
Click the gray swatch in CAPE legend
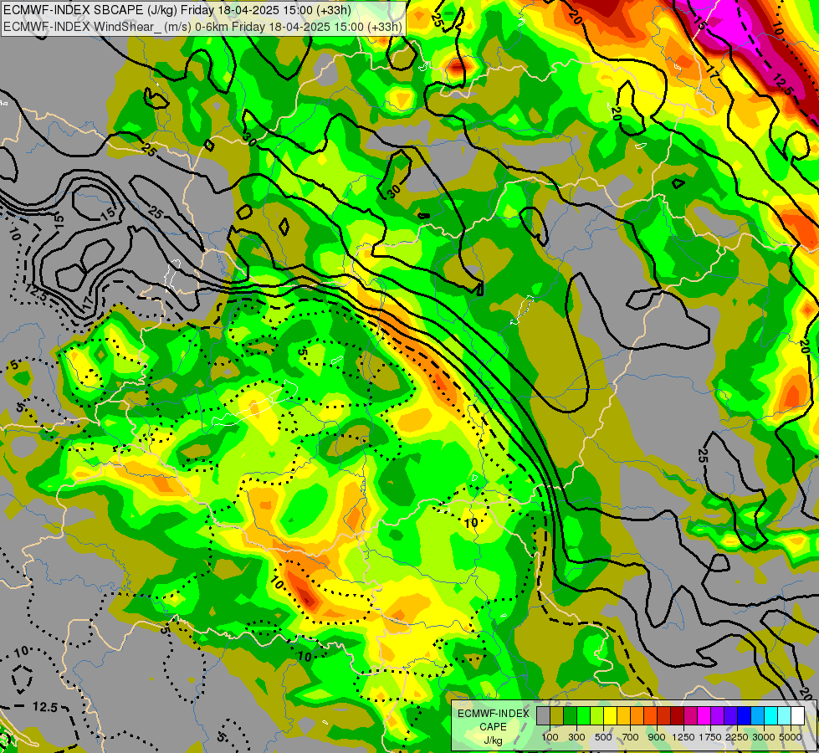(544, 715)
